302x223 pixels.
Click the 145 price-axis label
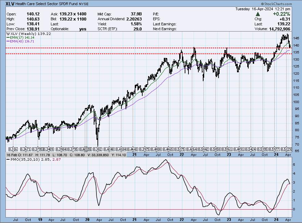click(297, 38)
